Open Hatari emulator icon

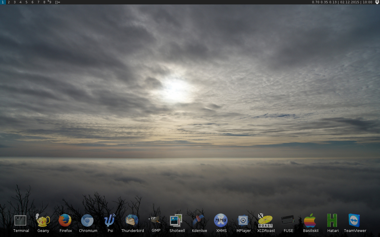332,220
